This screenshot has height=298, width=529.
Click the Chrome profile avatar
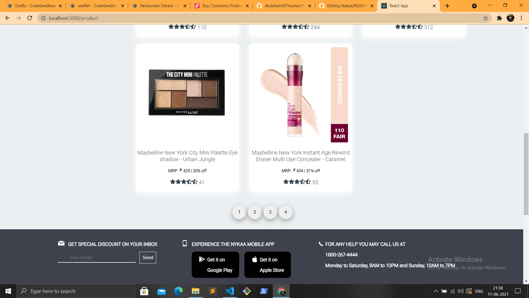pos(511,18)
